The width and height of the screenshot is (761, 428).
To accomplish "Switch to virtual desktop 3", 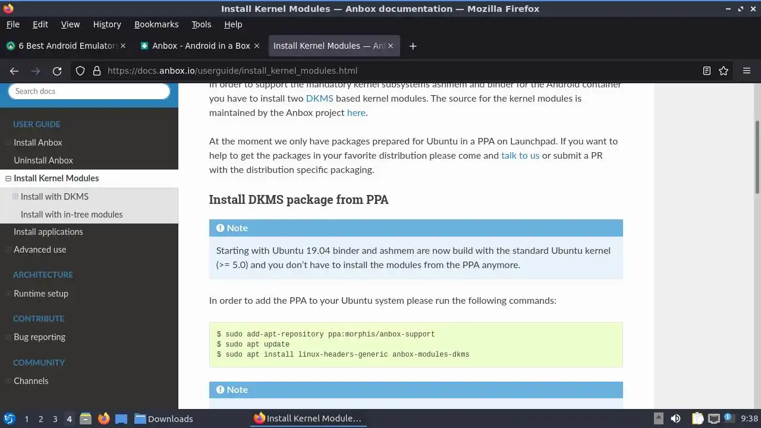I will click(x=55, y=419).
